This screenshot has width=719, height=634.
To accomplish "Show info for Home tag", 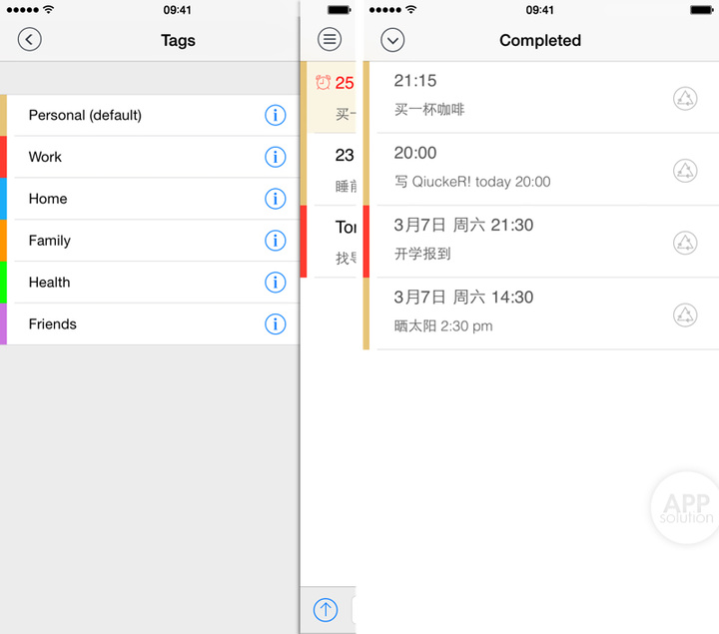I will (x=275, y=200).
